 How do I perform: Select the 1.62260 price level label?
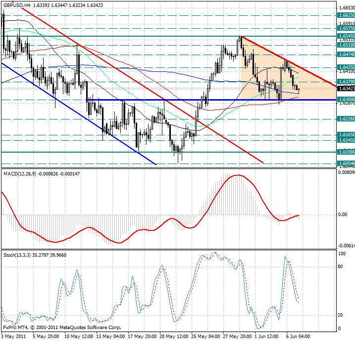346,119
